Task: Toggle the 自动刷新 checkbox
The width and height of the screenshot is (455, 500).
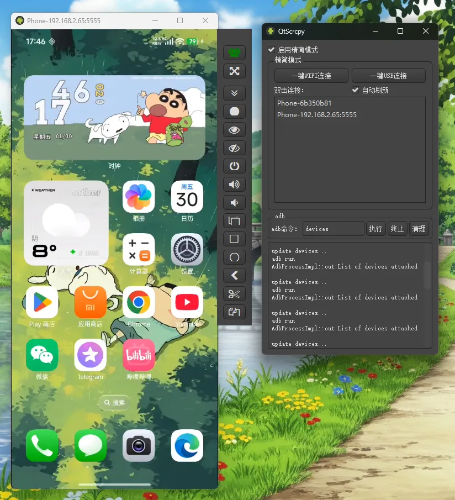Action: 355,90
